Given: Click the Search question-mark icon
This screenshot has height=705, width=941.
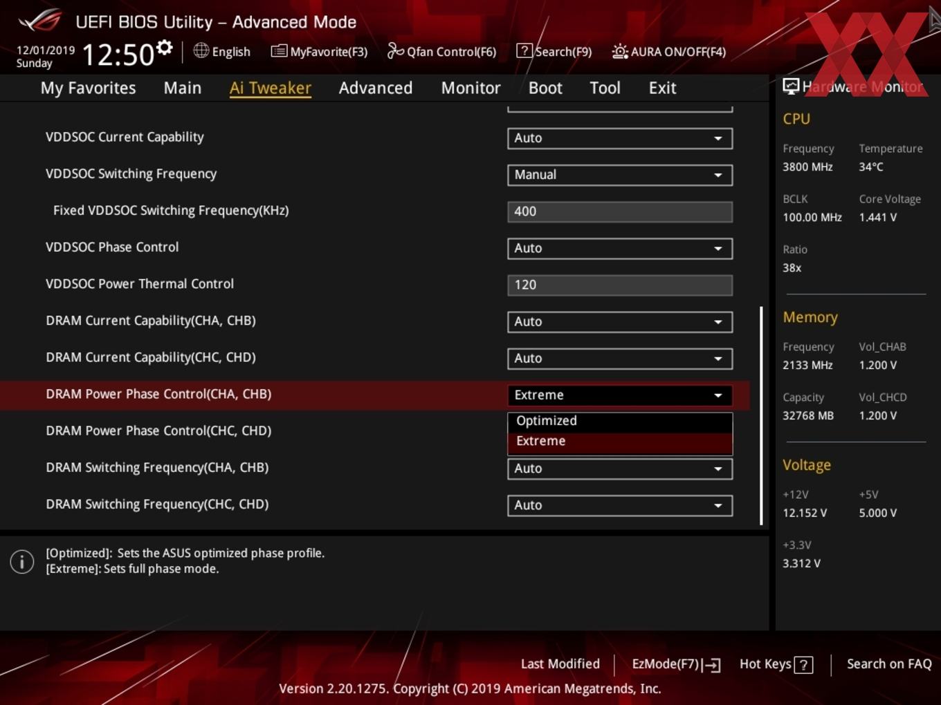Looking at the screenshot, I should 524,50.
